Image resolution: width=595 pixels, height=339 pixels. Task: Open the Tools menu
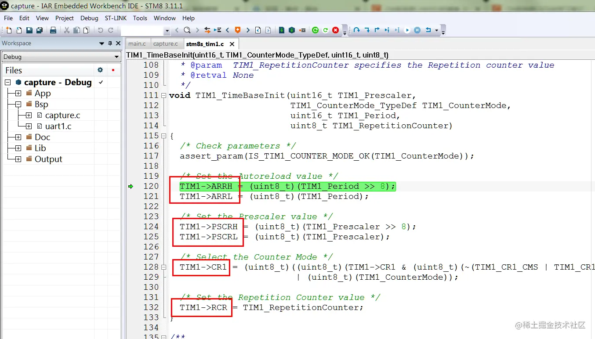pos(140,18)
